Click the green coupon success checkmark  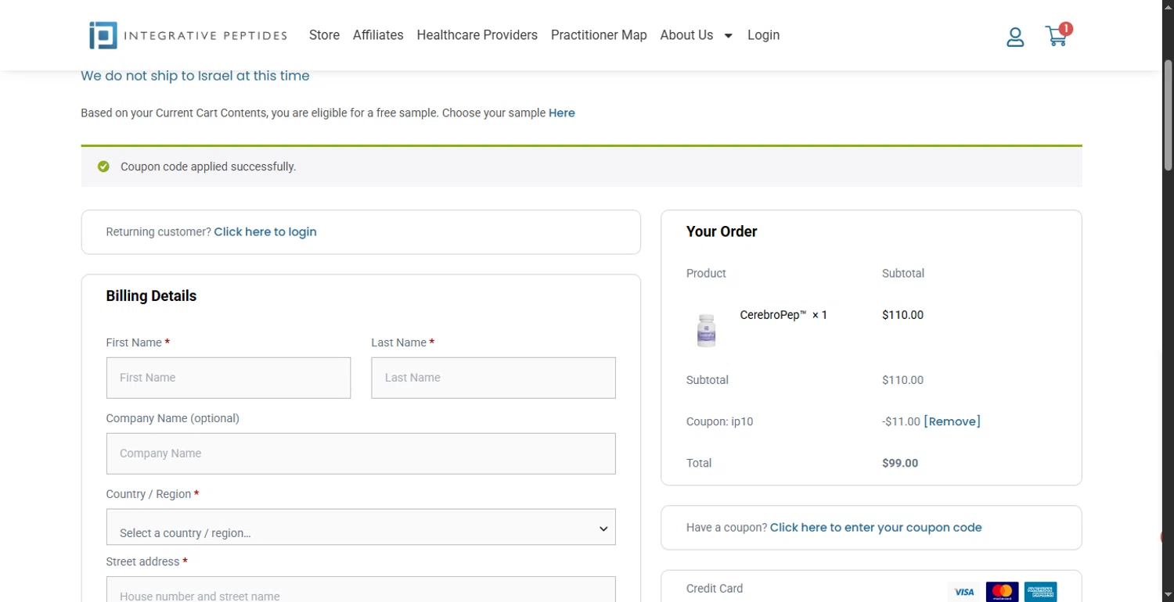point(103,167)
